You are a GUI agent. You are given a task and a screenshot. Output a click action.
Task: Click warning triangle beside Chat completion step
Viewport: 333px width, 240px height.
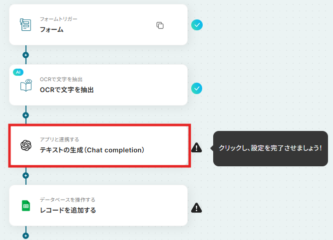196,148
